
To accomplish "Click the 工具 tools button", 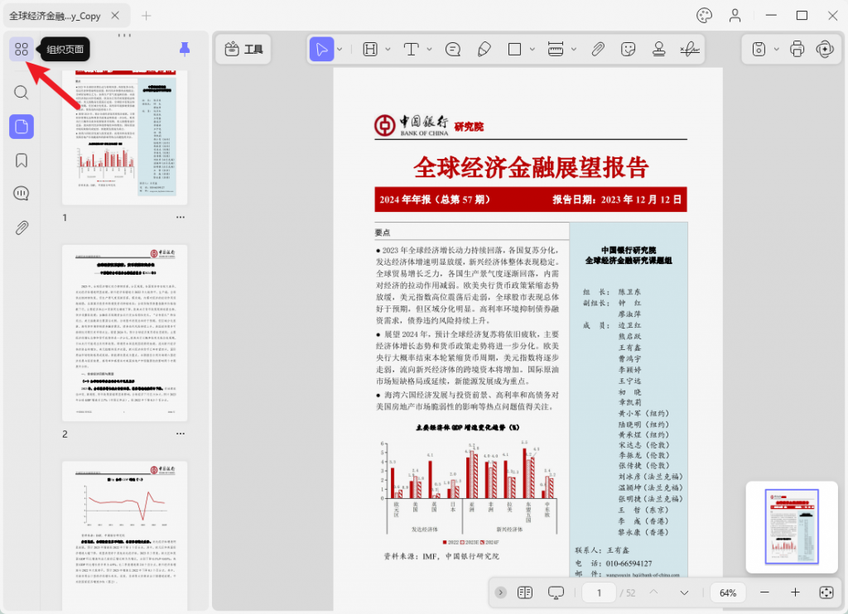I will pyautogui.click(x=243, y=49).
